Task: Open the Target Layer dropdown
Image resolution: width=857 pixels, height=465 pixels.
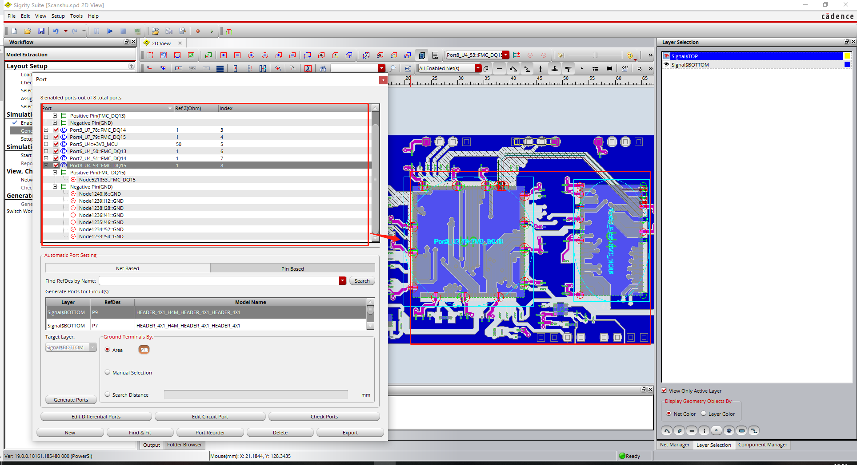Action: click(94, 347)
